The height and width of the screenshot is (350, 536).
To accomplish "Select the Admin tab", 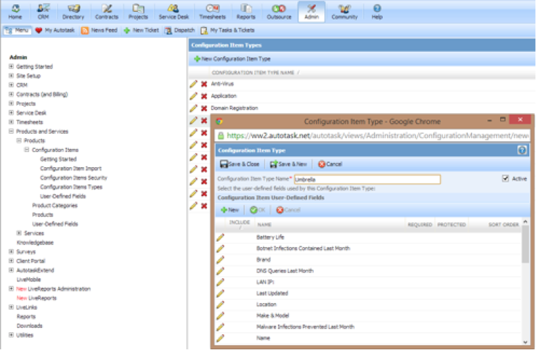I will 311,12.
